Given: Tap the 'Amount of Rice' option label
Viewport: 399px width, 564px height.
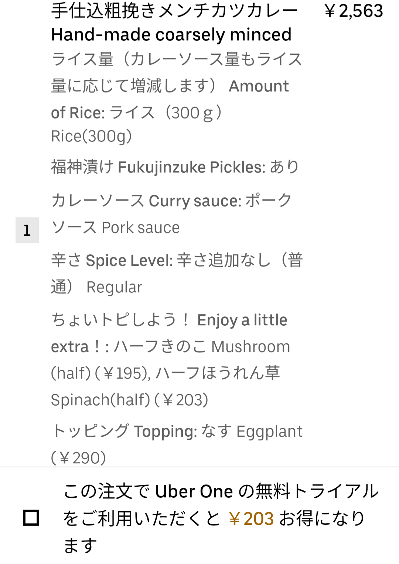Looking at the screenshot, I should pyautogui.click(x=259, y=86).
